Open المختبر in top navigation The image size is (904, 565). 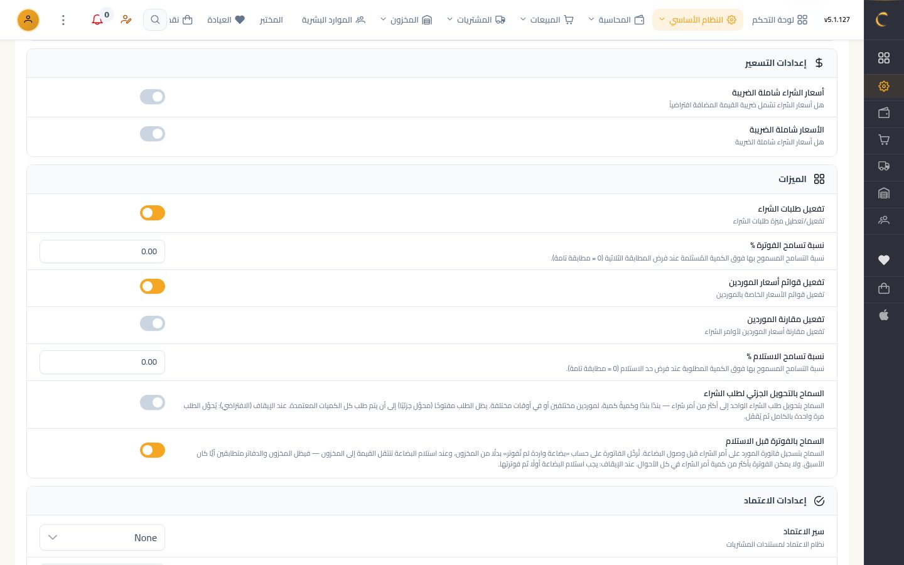(x=271, y=20)
